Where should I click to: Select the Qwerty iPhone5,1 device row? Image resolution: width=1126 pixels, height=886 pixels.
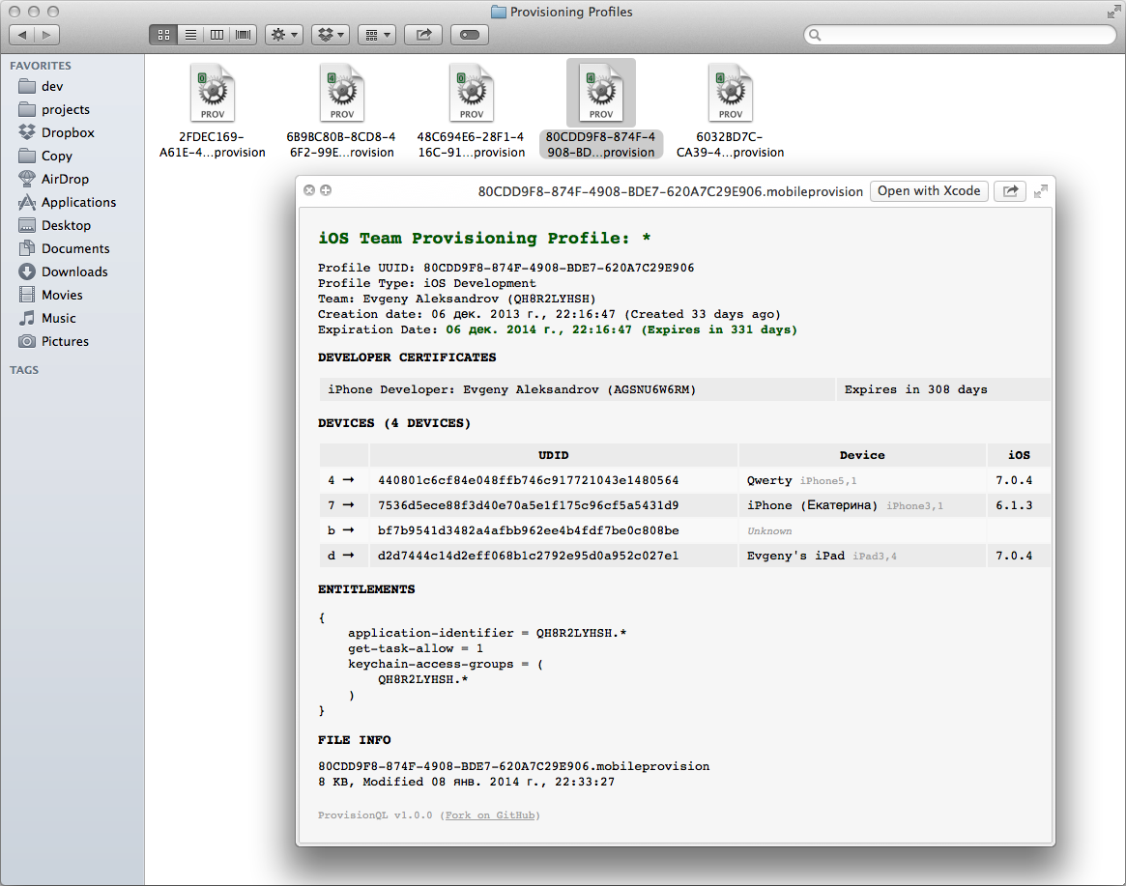pyautogui.click(x=685, y=480)
